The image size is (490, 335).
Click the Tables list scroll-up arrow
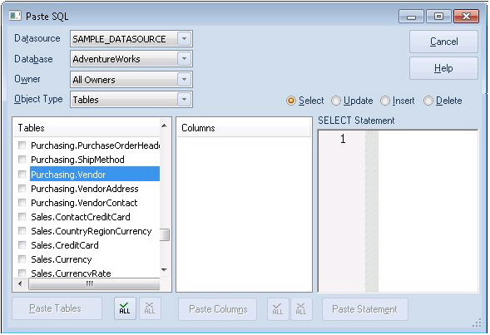click(164, 126)
